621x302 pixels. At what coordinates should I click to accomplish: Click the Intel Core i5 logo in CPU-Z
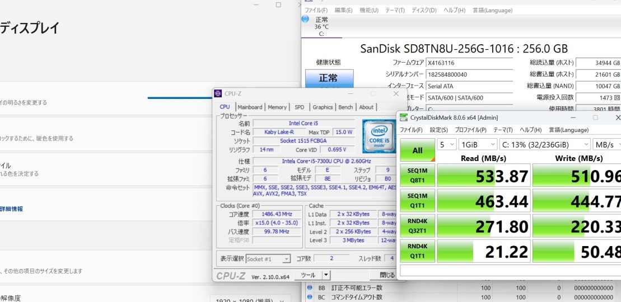[379, 136]
